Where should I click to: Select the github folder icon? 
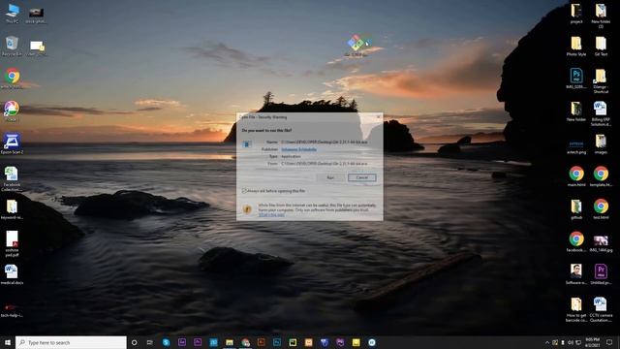[x=576, y=209]
